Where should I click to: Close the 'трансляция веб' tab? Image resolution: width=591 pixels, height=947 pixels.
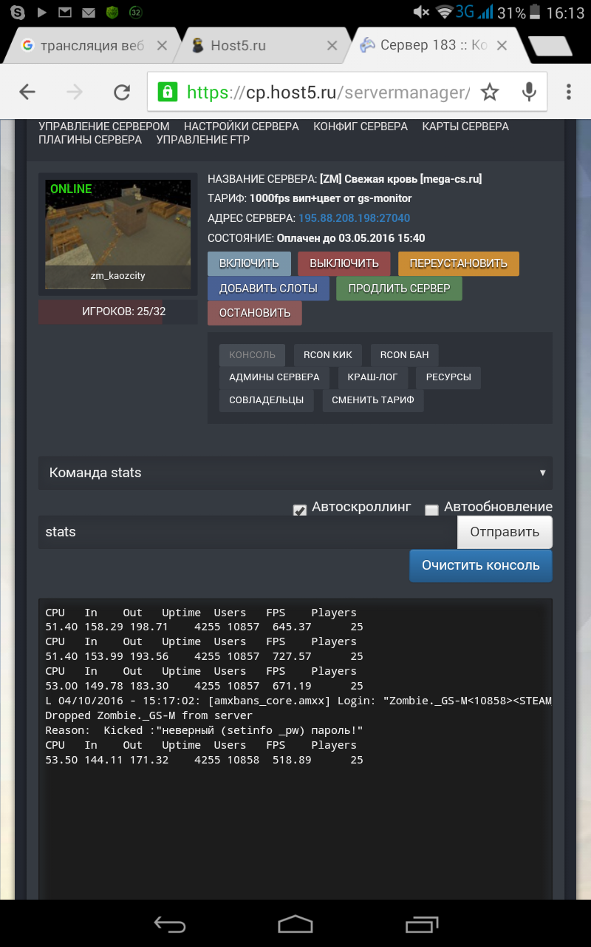pyautogui.click(x=160, y=46)
